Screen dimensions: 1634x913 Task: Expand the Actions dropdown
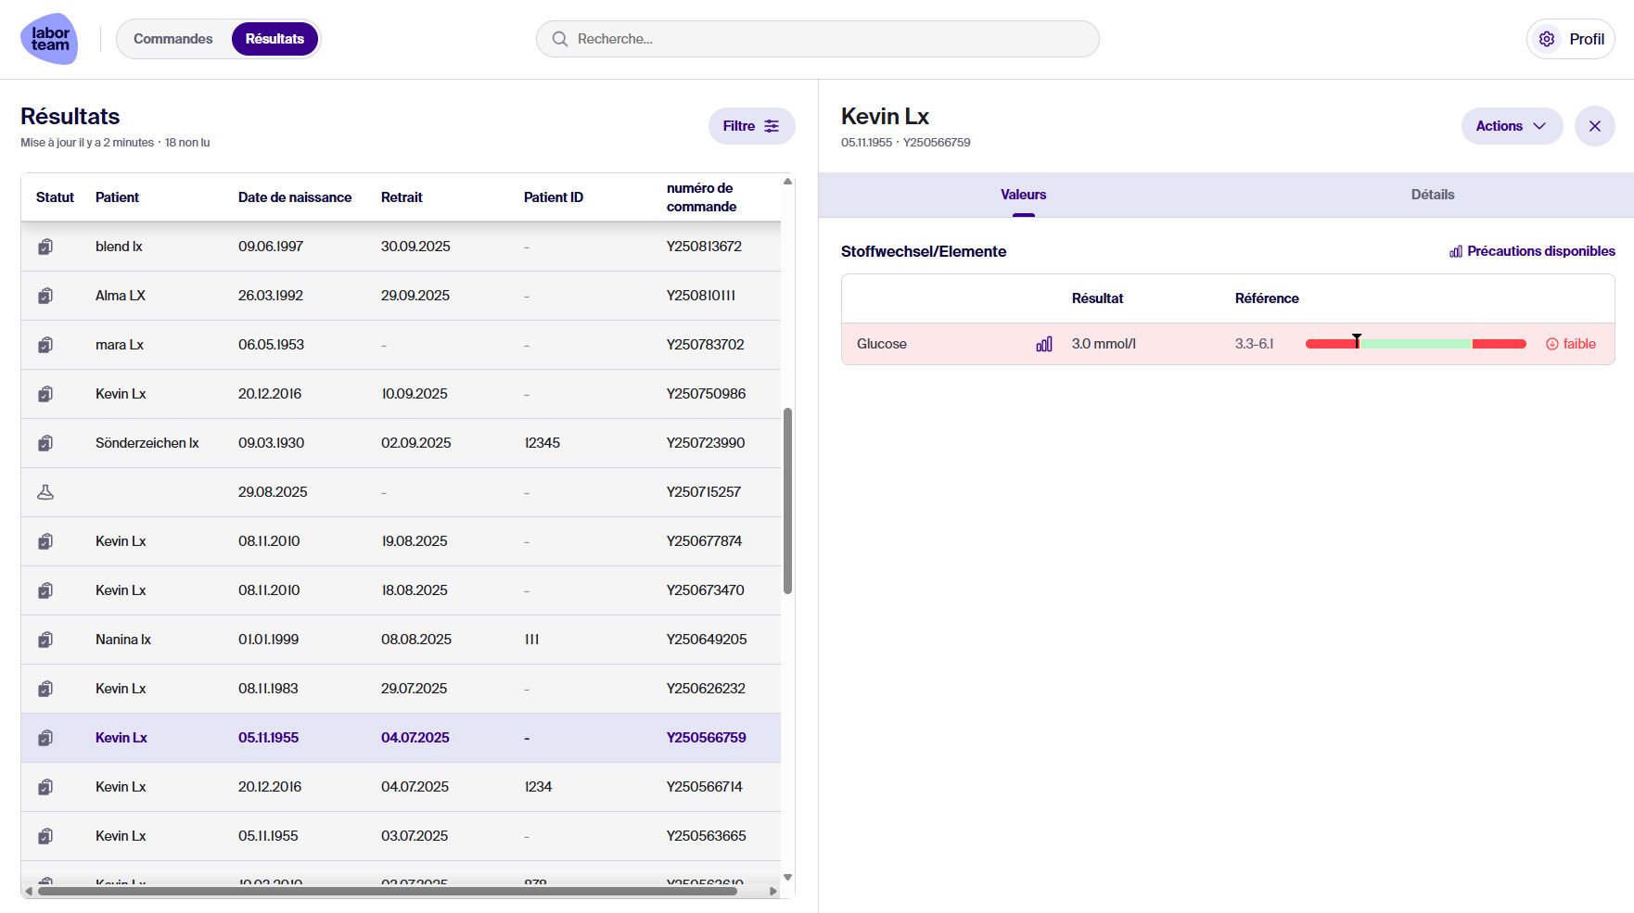1511,126
